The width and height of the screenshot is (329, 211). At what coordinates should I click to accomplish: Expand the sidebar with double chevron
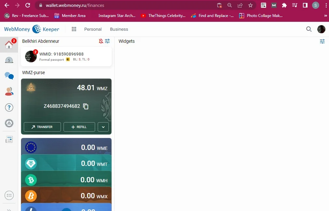pos(9,209)
